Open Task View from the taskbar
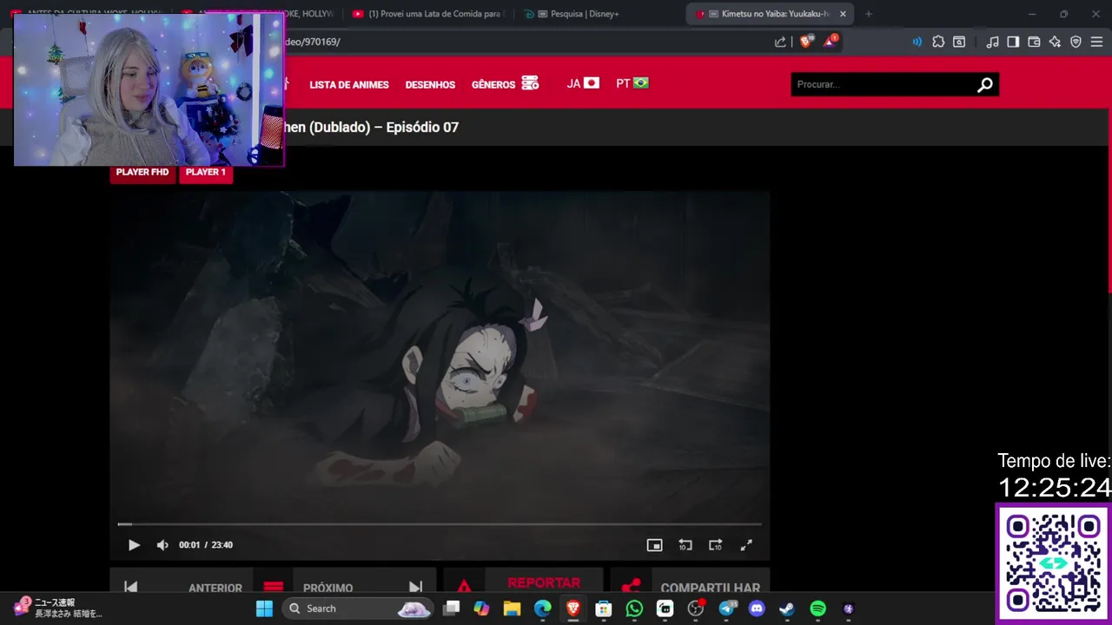This screenshot has height=625, width=1112. click(x=451, y=609)
